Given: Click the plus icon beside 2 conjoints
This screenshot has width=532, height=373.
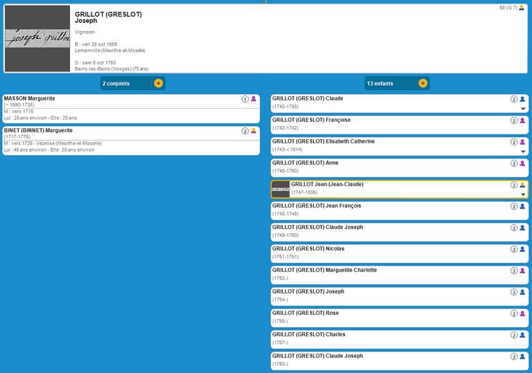Looking at the screenshot, I should 158,83.
